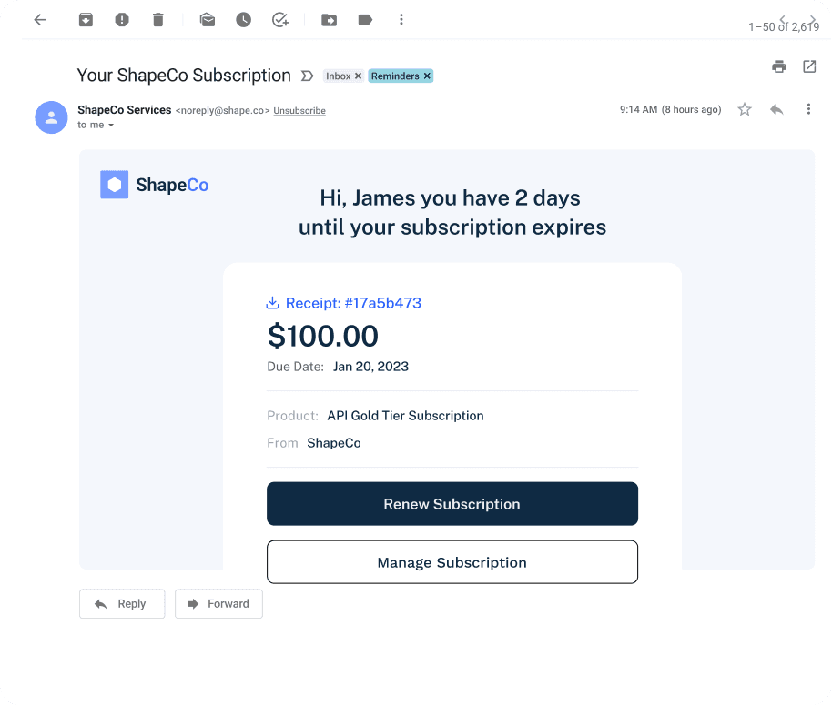Screen dimensions: 832x706
Task: Report this email as spam
Action: pos(122,20)
